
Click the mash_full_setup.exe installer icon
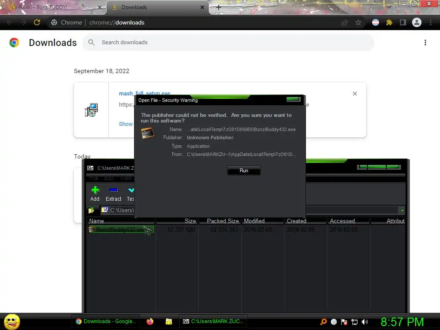[x=91, y=110]
